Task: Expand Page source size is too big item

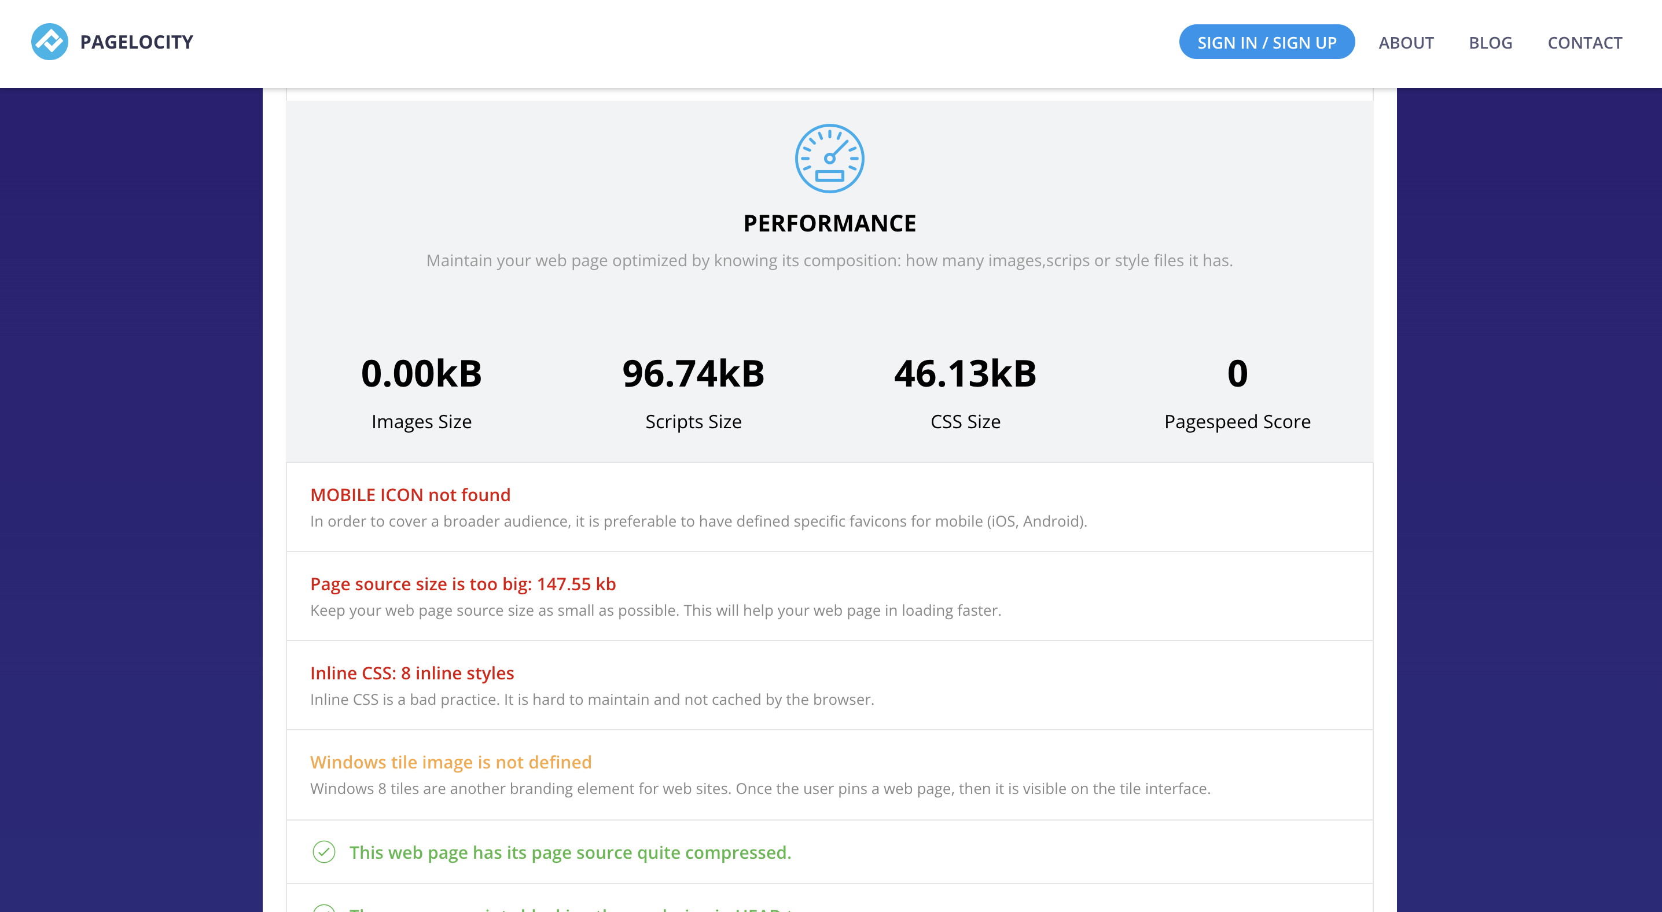Action: [x=462, y=584]
